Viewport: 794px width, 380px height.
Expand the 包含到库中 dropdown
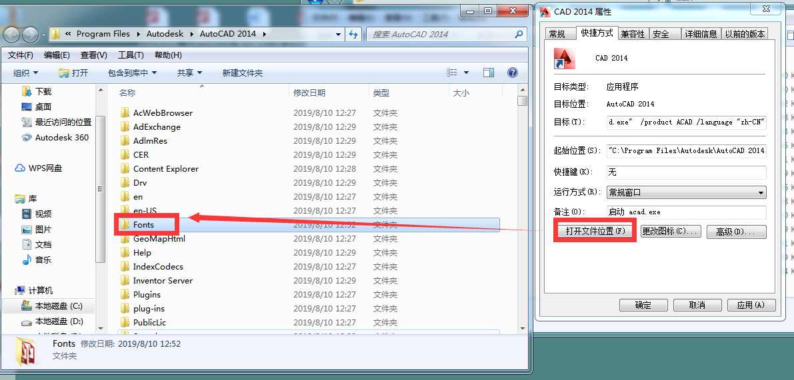pos(132,73)
